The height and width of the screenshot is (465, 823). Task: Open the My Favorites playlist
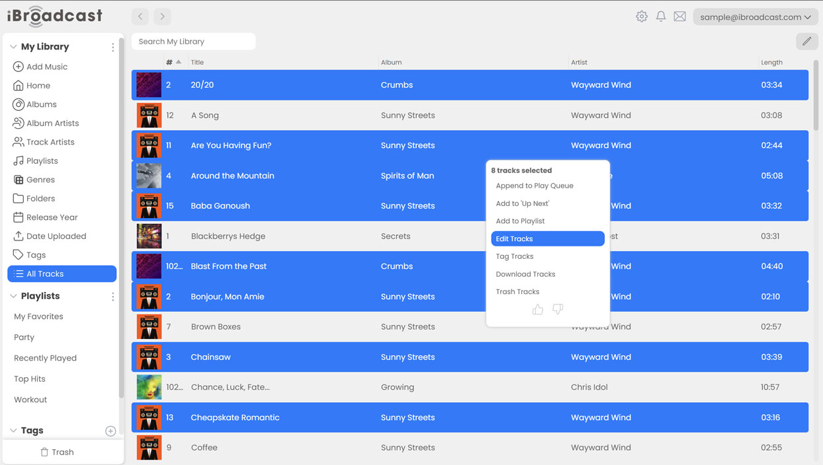[x=38, y=316]
